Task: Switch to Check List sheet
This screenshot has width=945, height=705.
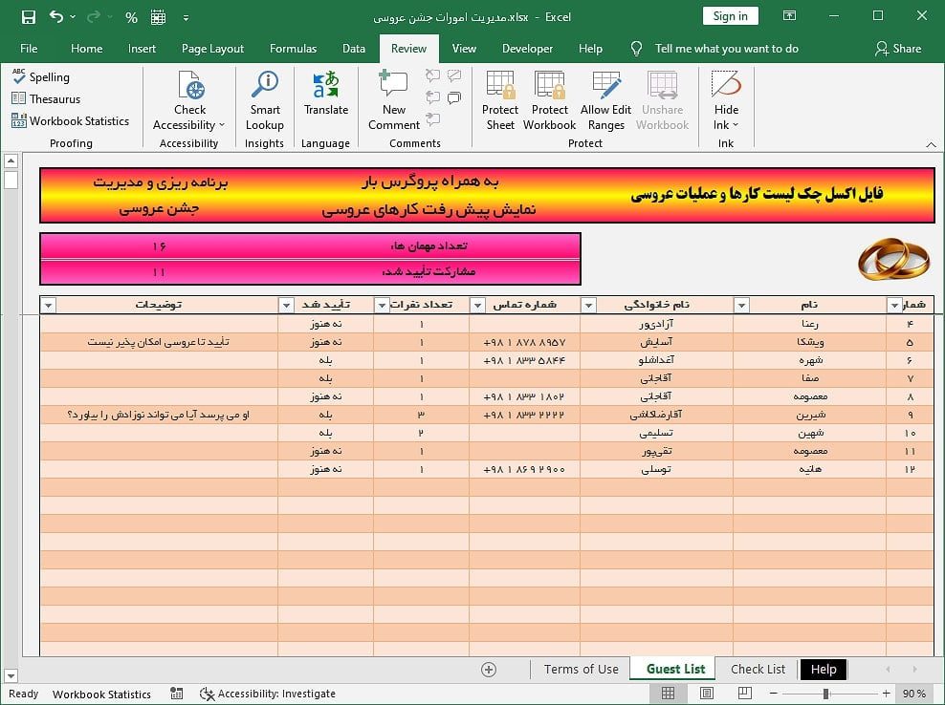Action: [758, 670]
